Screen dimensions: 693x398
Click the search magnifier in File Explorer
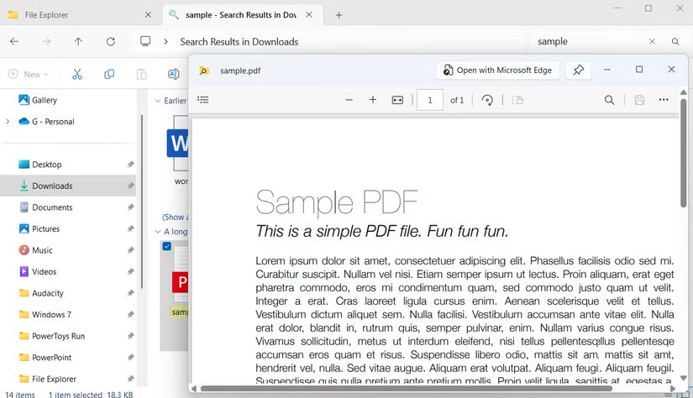click(x=675, y=41)
